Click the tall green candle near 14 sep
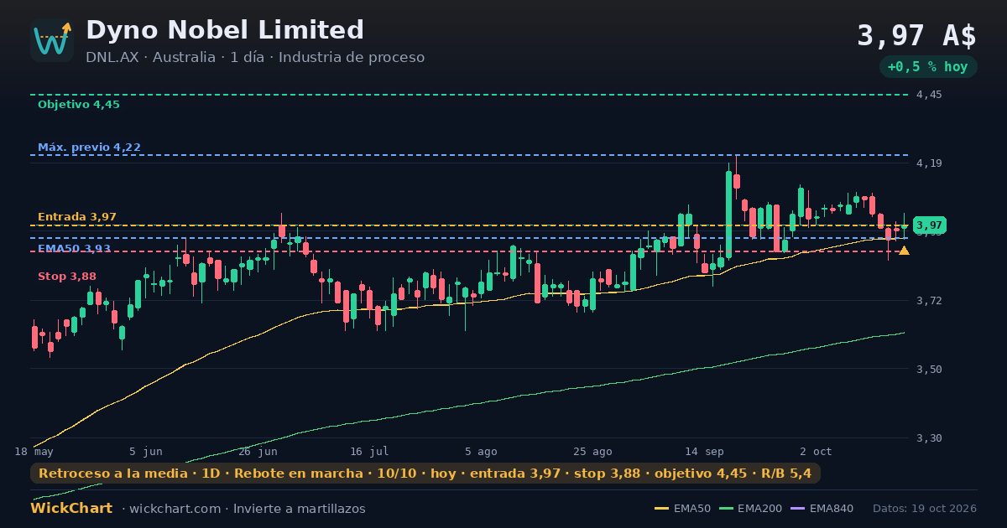 point(728,214)
